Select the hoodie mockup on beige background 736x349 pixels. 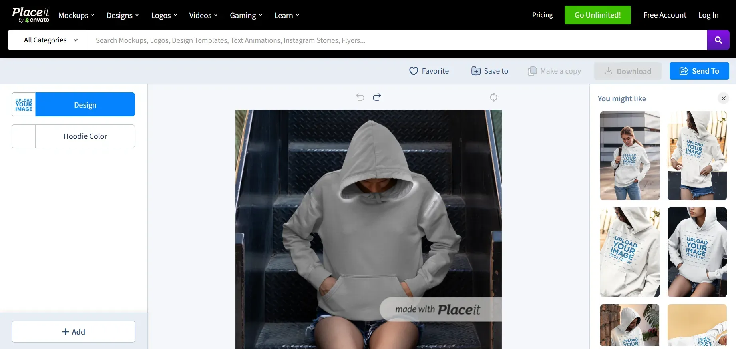tap(697, 325)
